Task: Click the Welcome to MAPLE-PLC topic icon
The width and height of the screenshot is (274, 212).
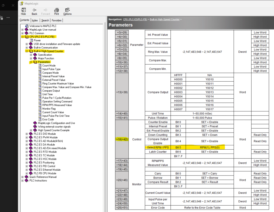Action: (x=27, y=26)
